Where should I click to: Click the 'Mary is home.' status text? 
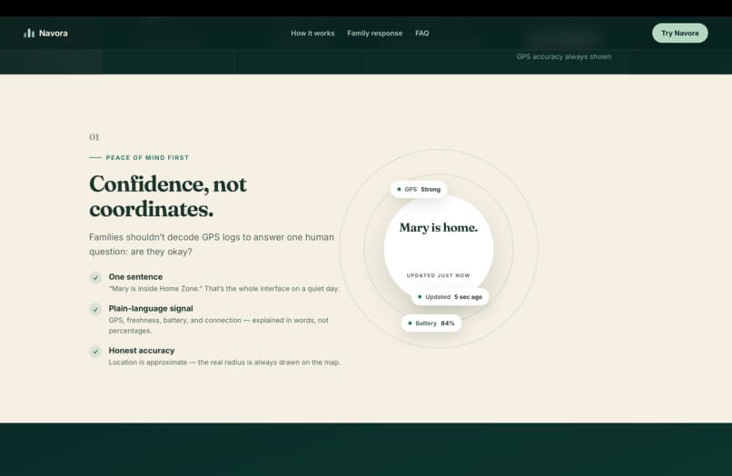(439, 227)
